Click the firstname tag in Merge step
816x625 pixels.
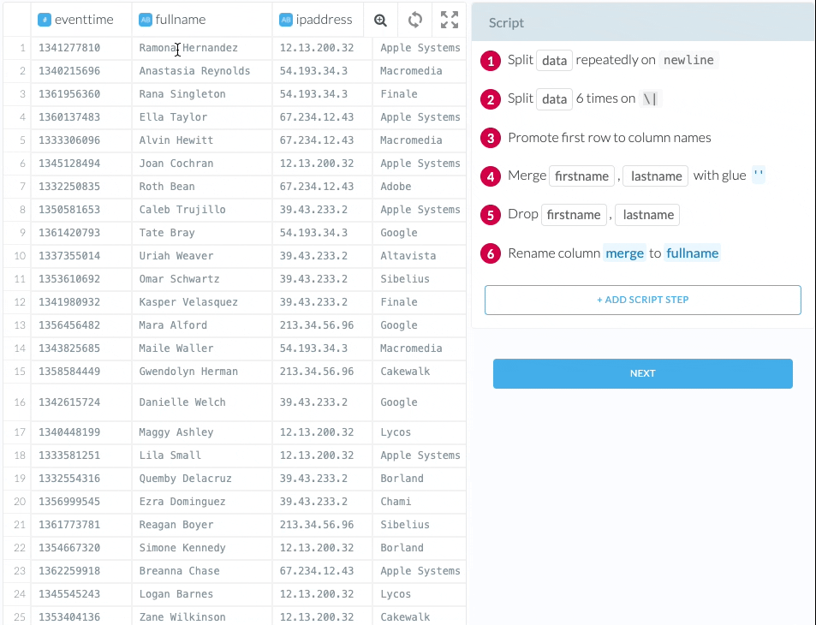[x=581, y=176]
